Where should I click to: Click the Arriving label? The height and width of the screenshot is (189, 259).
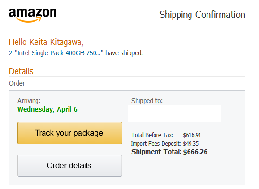pos(29,101)
